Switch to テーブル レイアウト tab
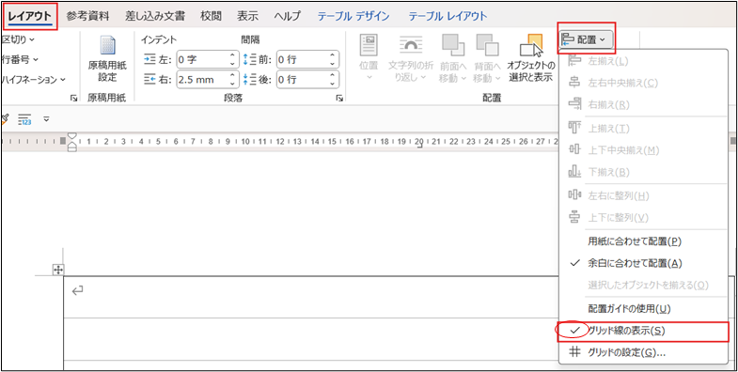The width and height of the screenshot is (738, 372). coord(448,16)
